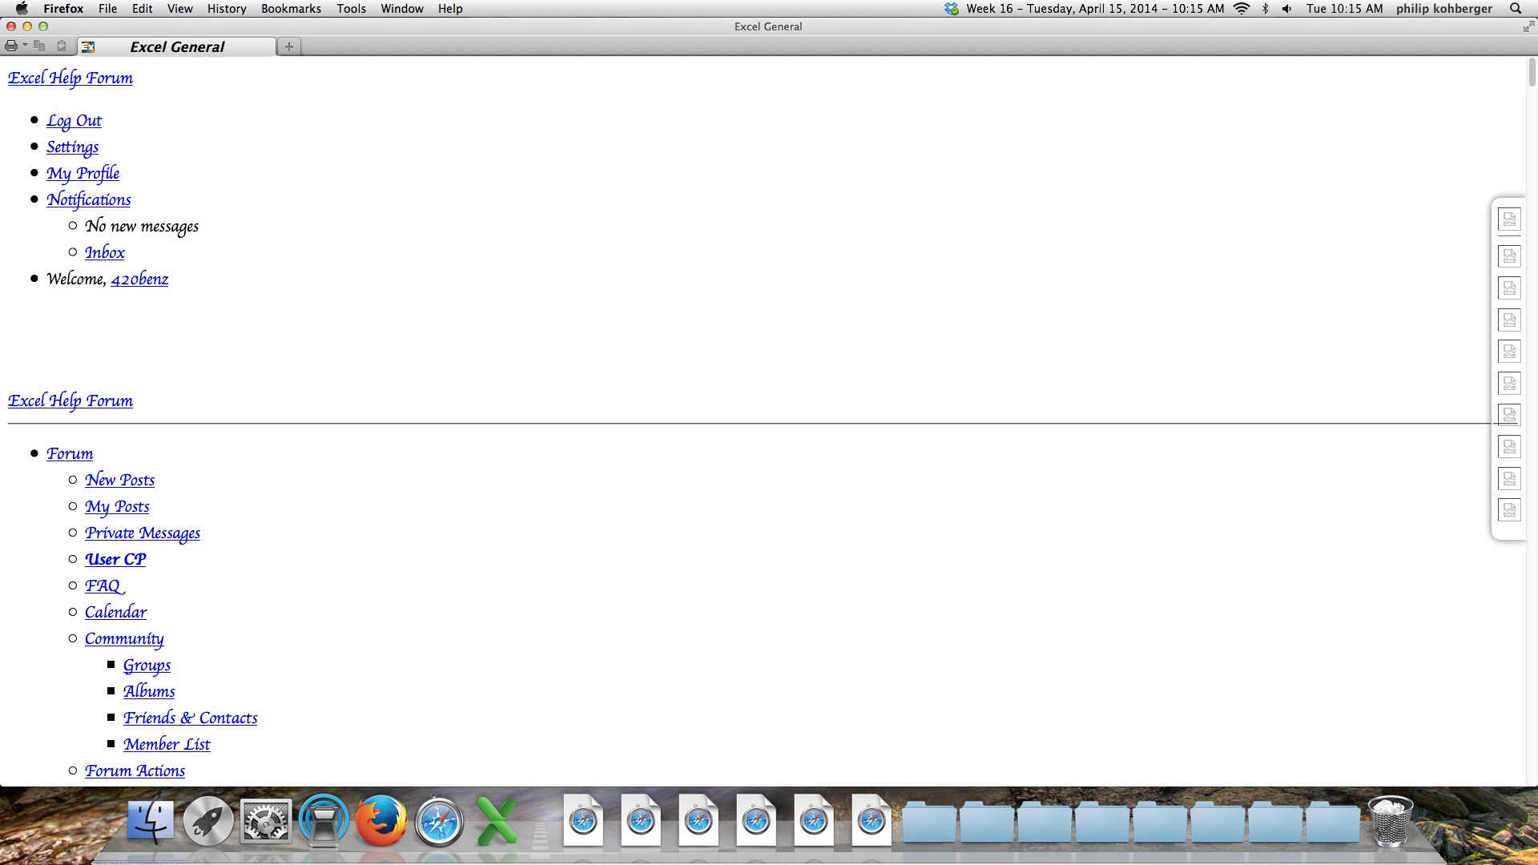Click Excel Help Forum link above the divider line
Screen dimensions: 1538x865
(70, 400)
